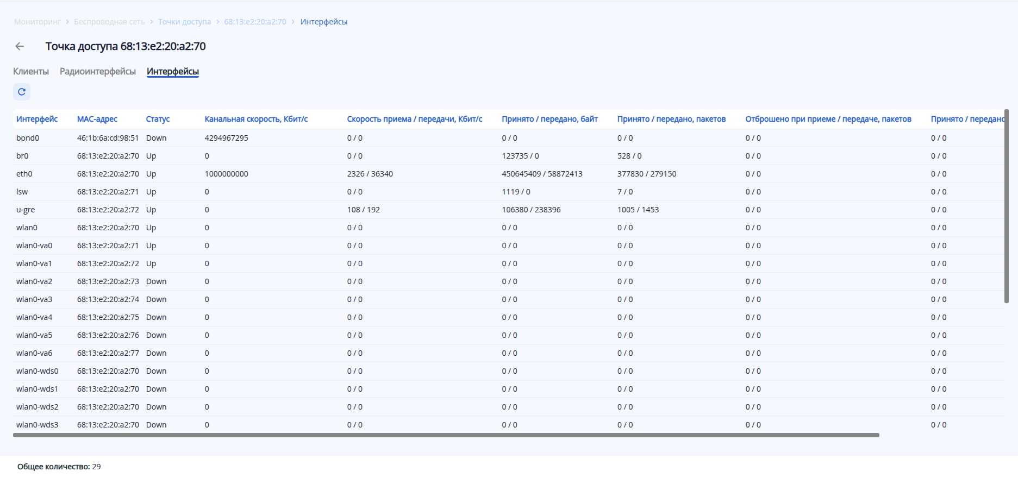
Task: Select the br0 interface name
Action: pos(22,156)
